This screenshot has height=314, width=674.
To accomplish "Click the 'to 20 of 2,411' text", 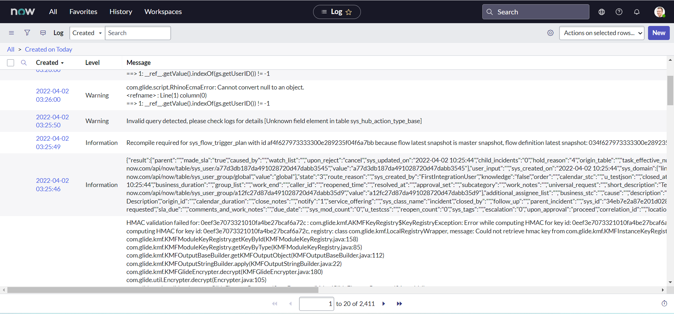I will (355, 304).
